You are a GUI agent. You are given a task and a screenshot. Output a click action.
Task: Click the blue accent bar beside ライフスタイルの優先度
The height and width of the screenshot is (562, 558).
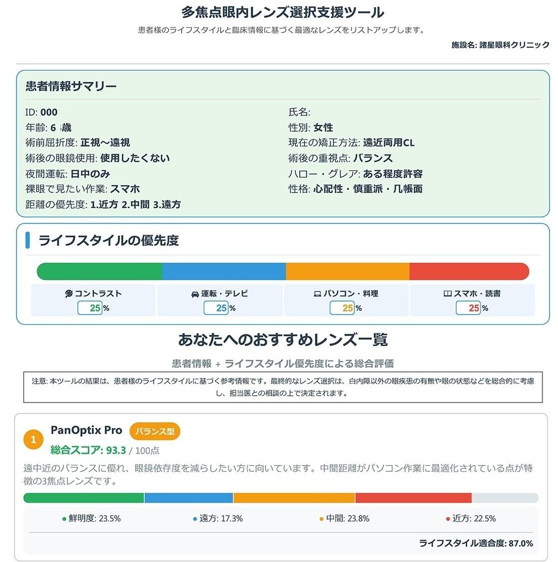point(28,241)
